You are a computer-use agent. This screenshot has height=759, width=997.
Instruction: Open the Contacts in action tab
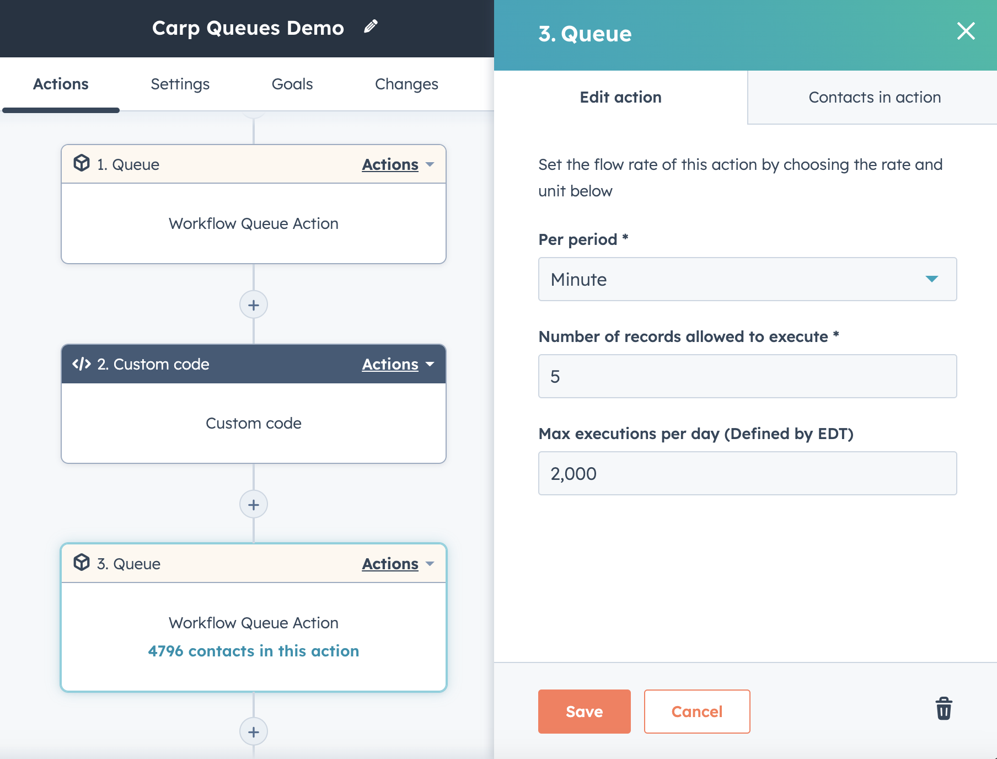click(x=874, y=97)
